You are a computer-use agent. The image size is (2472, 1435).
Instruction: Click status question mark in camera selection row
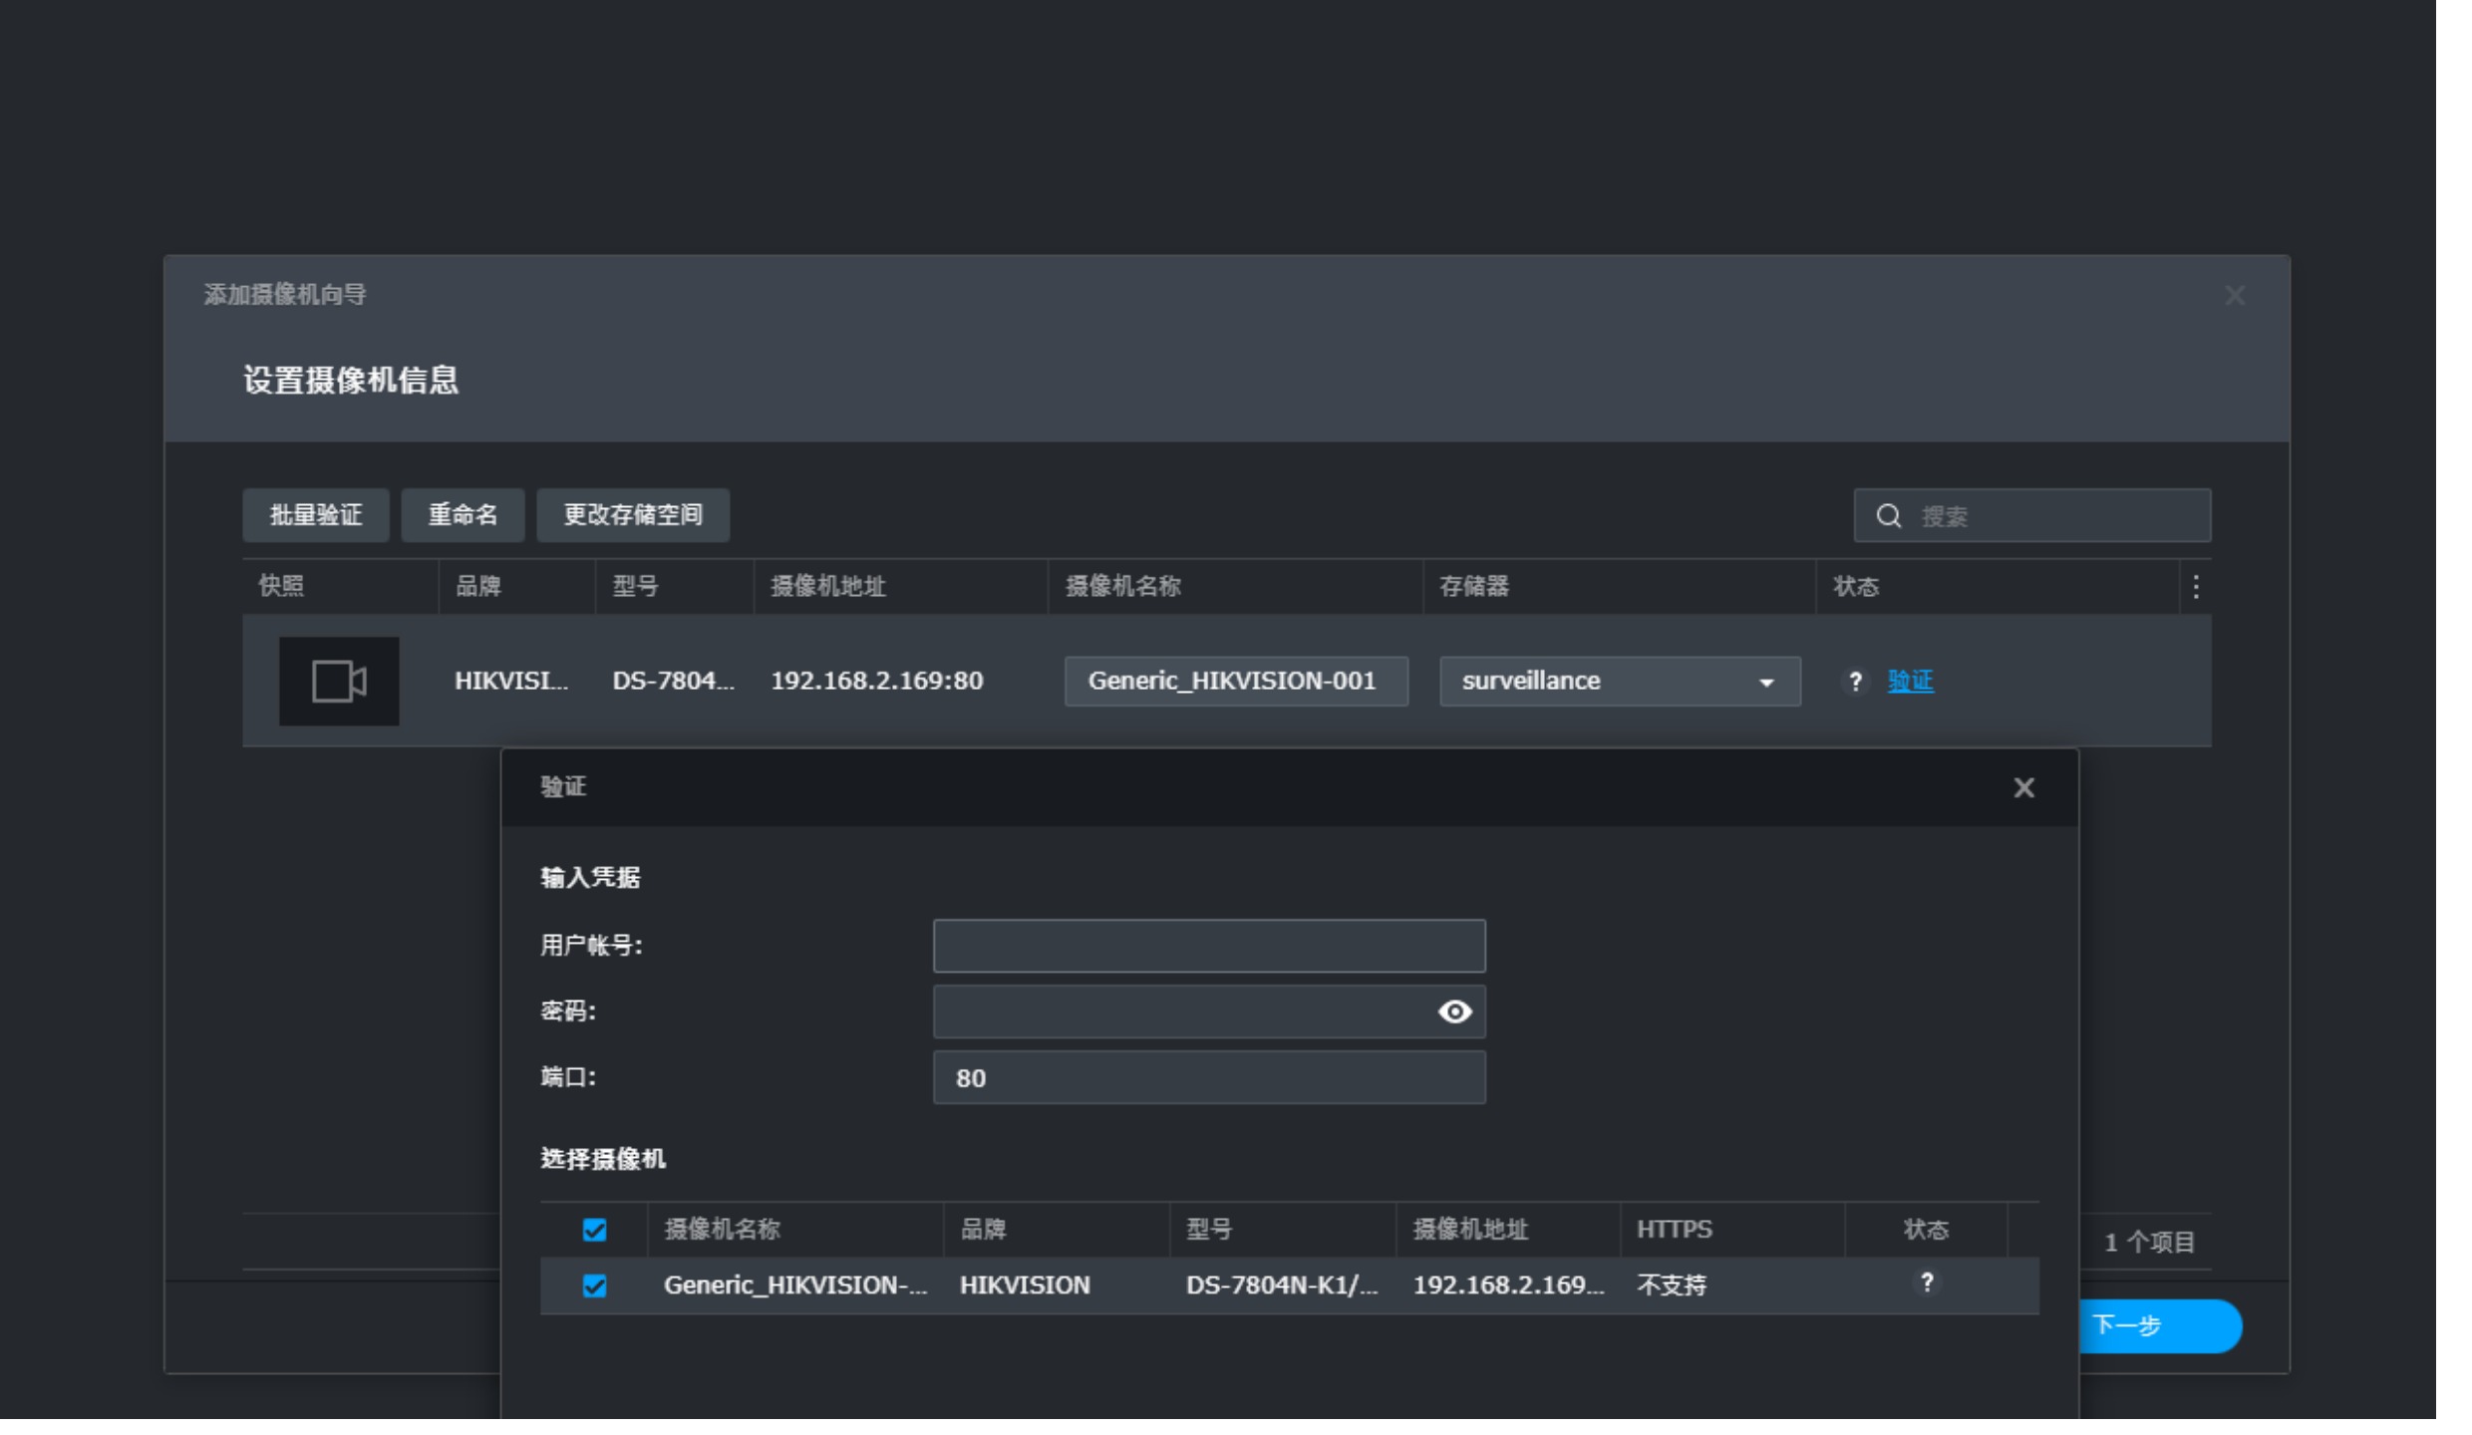tap(1926, 1283)
